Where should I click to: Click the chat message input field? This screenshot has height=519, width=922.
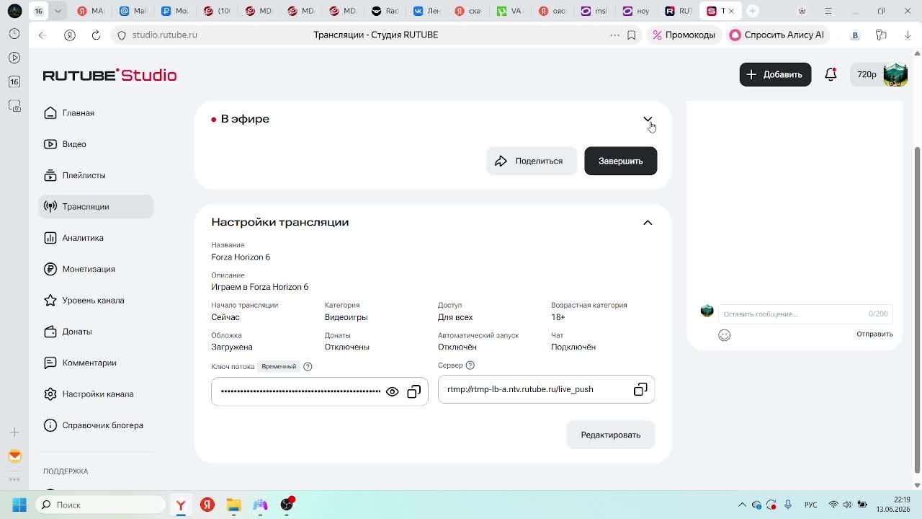coord(805,314)
